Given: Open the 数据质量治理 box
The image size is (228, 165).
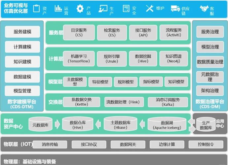Looking at the screenshot, I should pyautogui.click(x=210, y=62).
